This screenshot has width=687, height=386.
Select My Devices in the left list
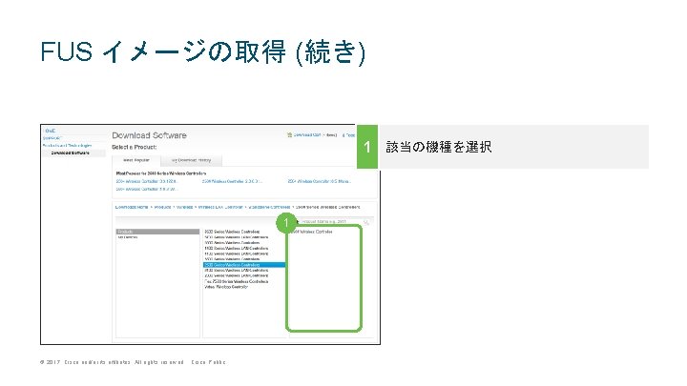(128, 237)
